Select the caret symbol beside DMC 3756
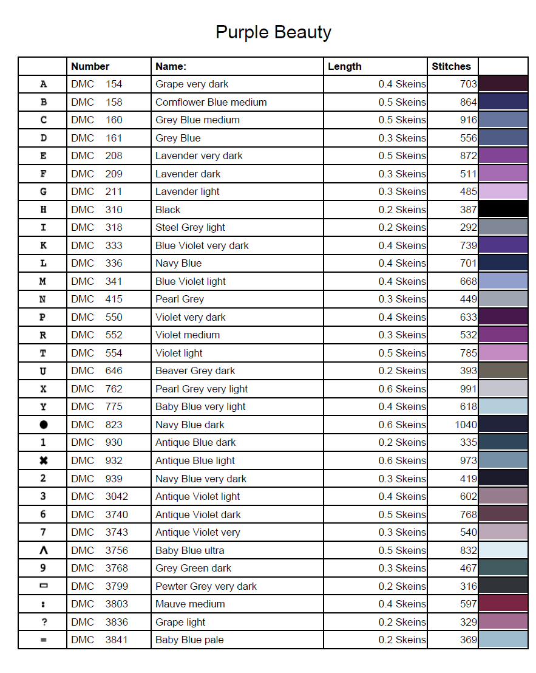 click(43, 550)
